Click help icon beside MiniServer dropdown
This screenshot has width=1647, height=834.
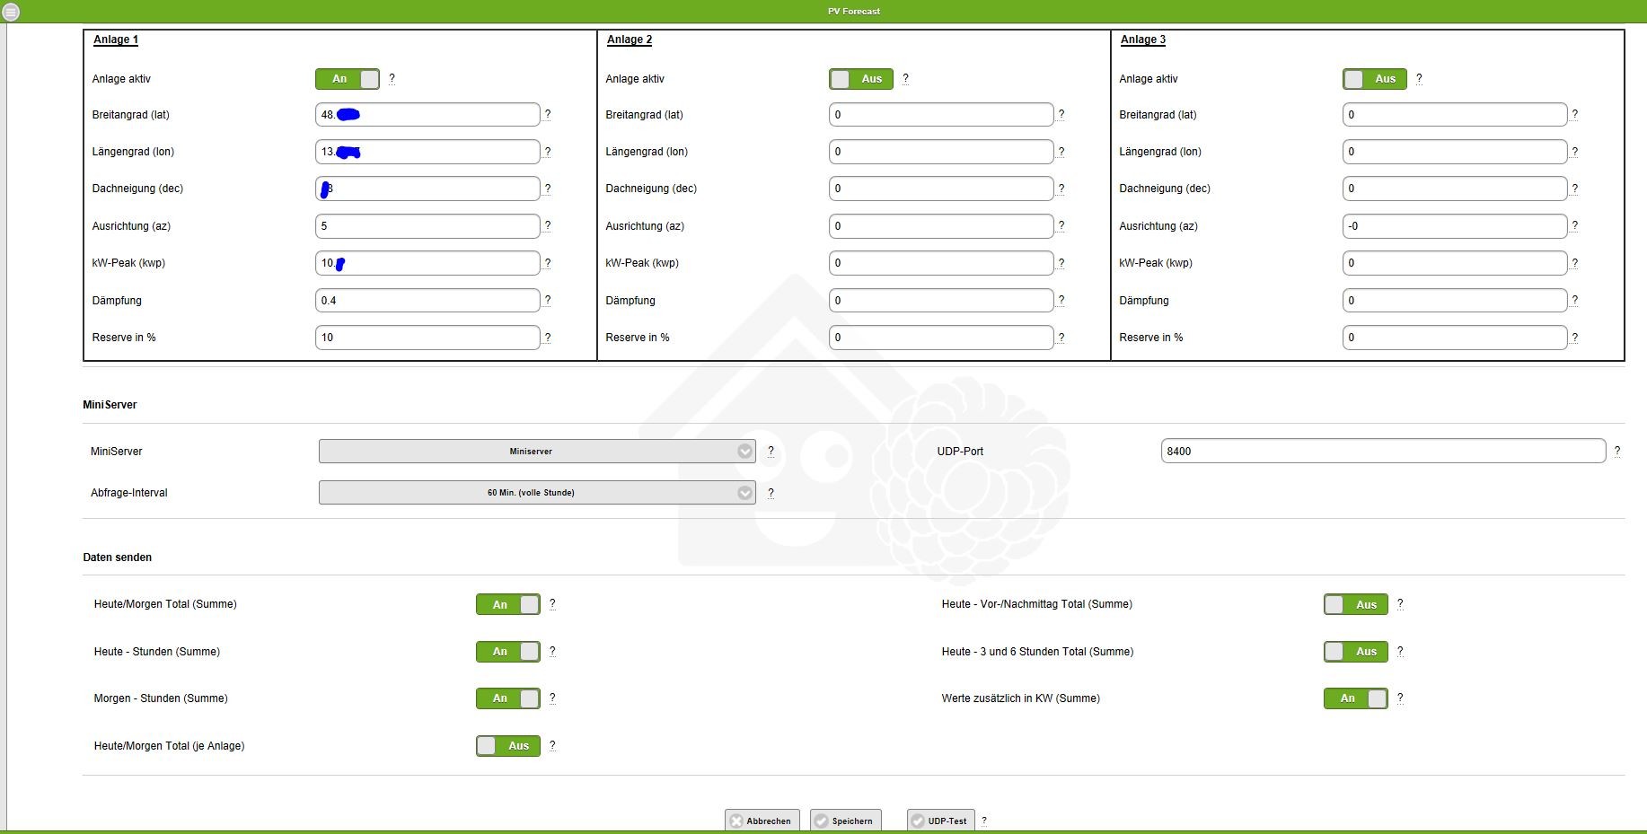pos(771,452)
